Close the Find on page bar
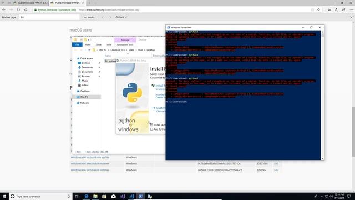The width and height of the screenshot is (355, 200). pyautogui.click(x=351, y=17)
